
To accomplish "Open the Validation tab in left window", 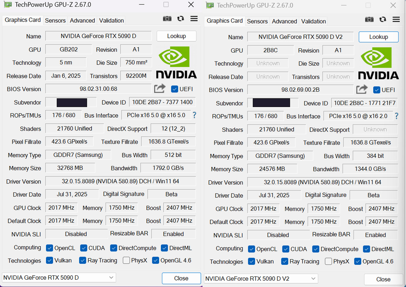I will [111, 20].
